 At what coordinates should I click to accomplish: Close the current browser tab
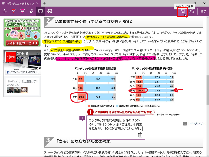coord(38,3)
